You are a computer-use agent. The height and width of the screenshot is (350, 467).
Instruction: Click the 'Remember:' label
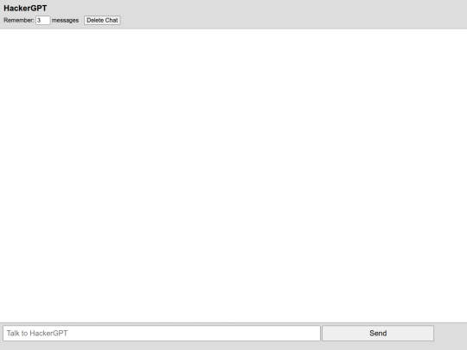(19, 20)
